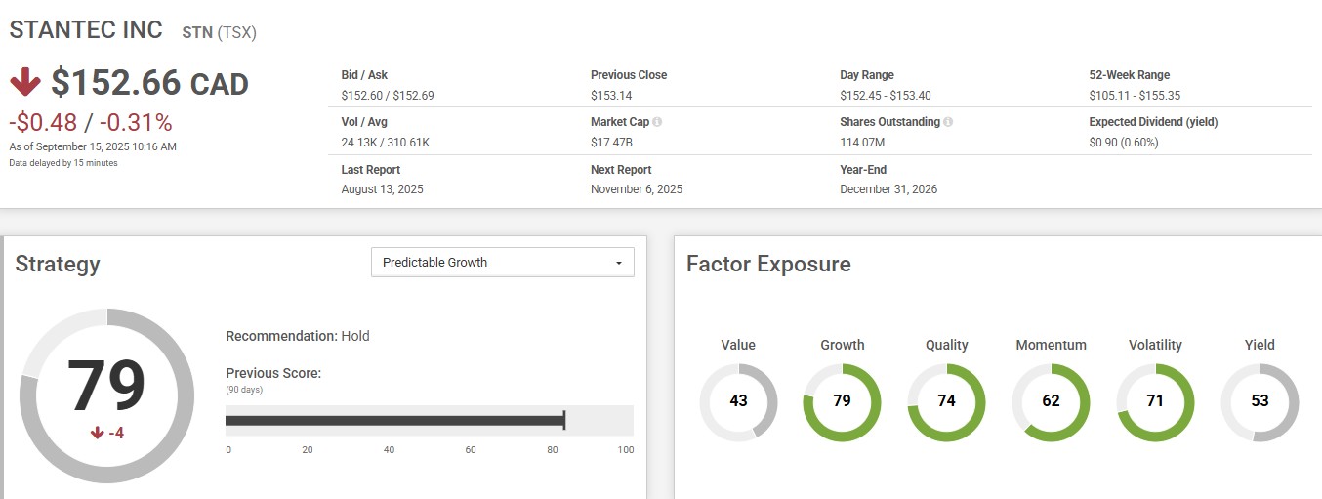Click Bid / Ask value $152.60 / $152.69
1322x499 pixels.
pos(388,95)
